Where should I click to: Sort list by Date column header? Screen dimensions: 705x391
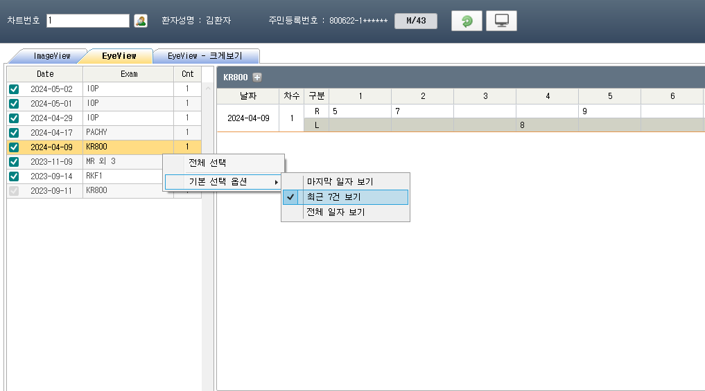pyautogui.click(x=45, y=74)
